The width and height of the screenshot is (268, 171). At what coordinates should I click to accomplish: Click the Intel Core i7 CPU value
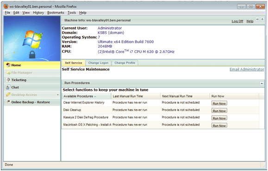pos(136,51)
